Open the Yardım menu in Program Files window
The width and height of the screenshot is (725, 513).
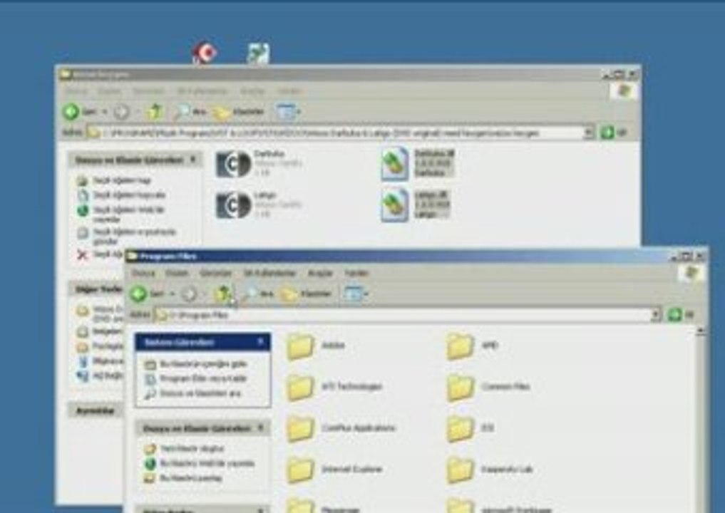click(356, 273)
